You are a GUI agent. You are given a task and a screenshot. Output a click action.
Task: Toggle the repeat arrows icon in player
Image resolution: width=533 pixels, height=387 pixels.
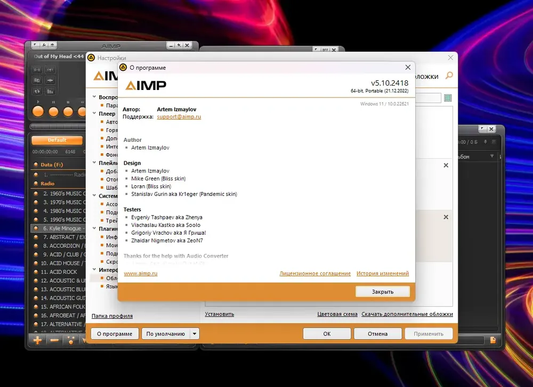(x=37, y=91)
